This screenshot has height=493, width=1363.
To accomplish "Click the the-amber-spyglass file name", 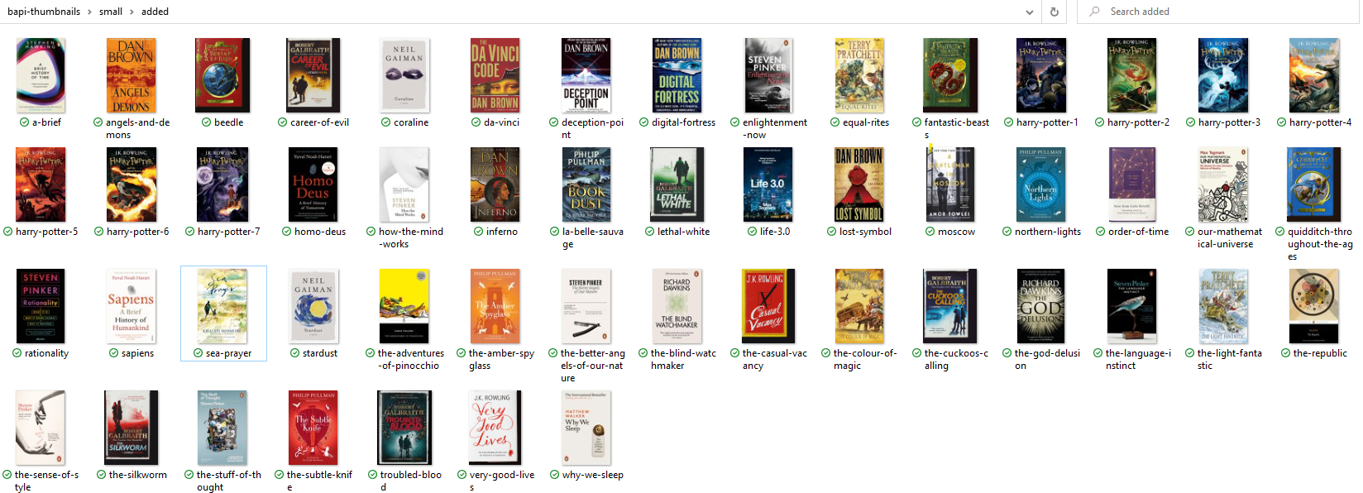I will [501, 360].
